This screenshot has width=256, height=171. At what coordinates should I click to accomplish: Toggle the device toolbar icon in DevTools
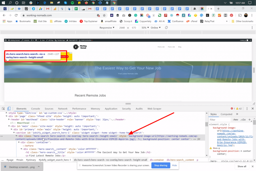coord(9,109)
